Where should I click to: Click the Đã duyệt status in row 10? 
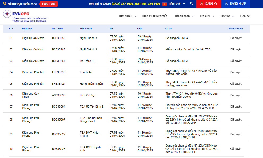click(x=236, y=149)
